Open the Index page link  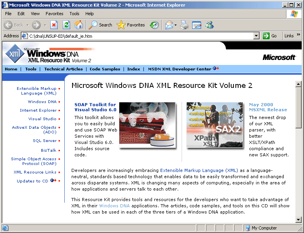tap(134, 69)
